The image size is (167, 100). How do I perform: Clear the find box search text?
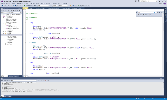154,13
